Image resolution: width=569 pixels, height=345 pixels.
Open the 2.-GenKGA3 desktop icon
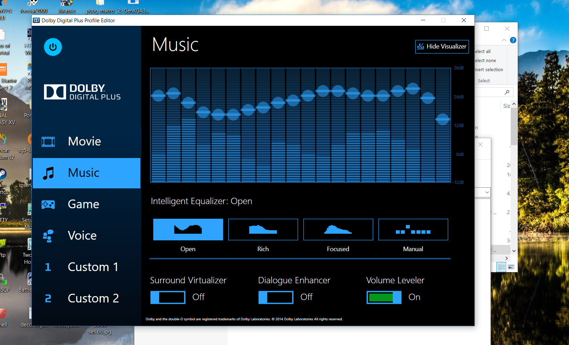point(133,7)
